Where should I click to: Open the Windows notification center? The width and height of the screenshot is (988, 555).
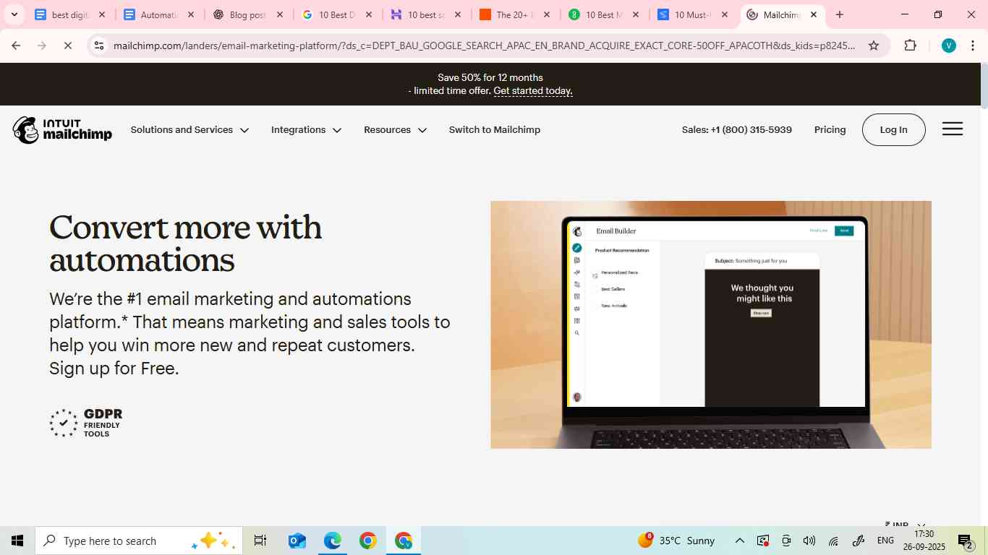point(964,540)
